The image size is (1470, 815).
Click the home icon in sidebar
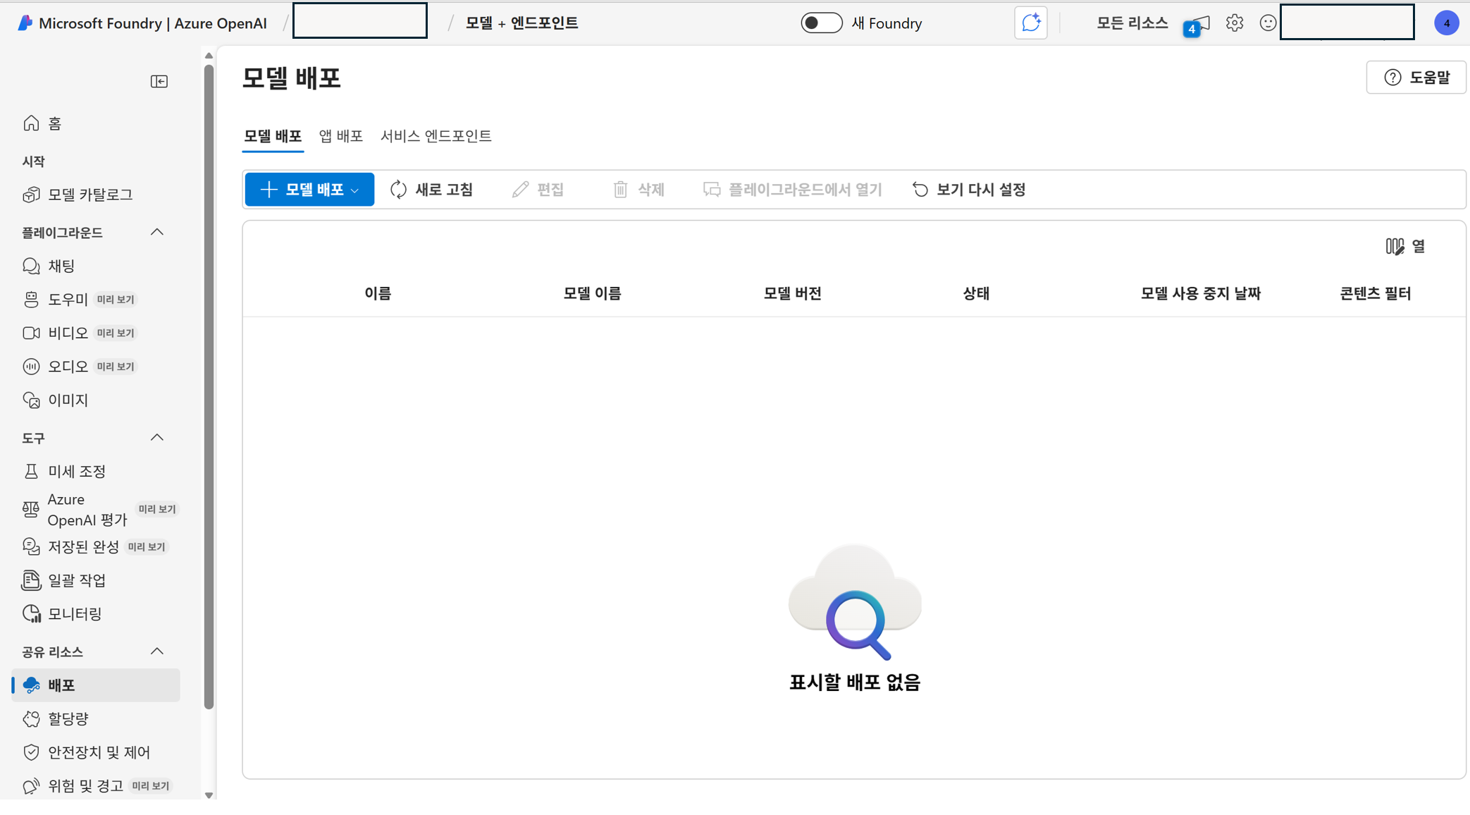[x=31, y=123]
